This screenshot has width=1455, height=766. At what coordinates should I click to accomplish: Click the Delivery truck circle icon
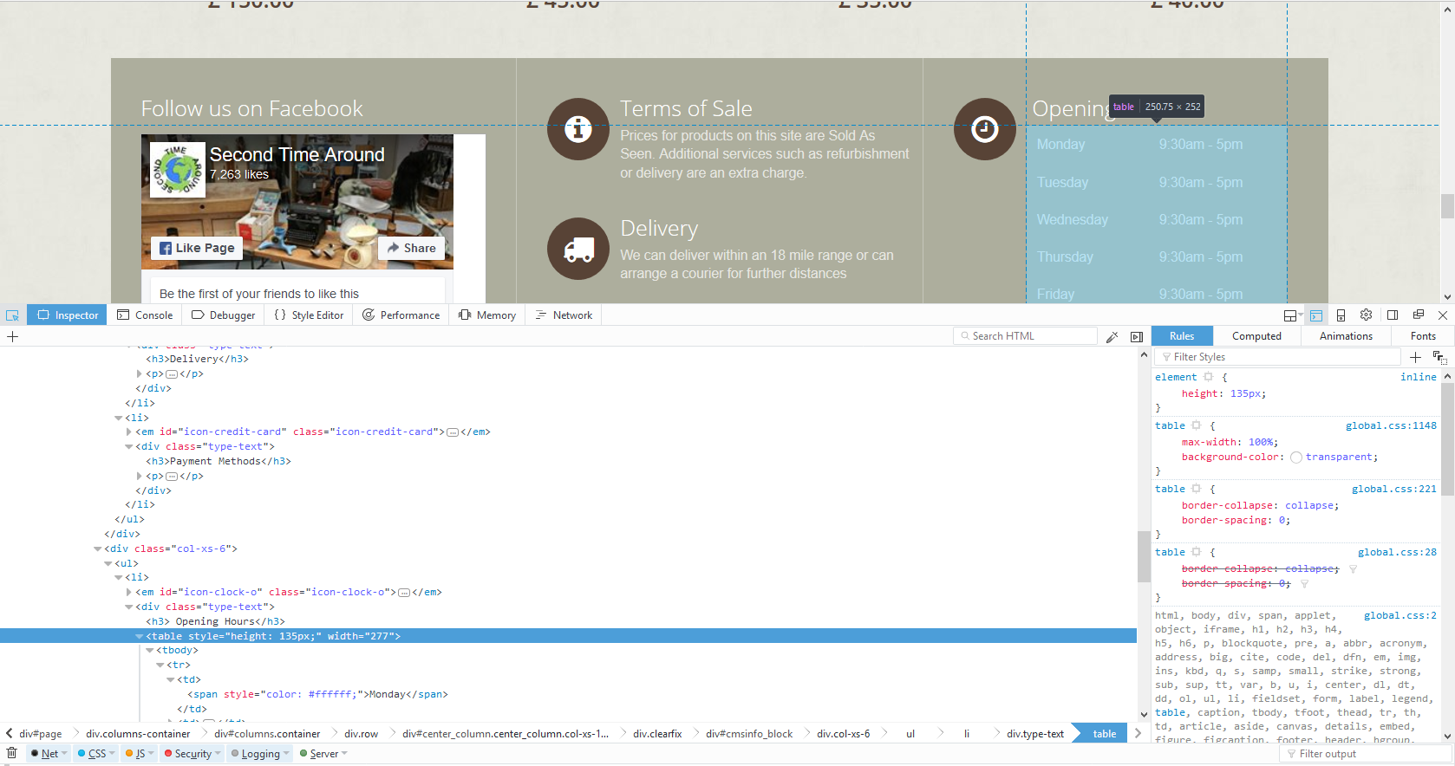(578, 249)
